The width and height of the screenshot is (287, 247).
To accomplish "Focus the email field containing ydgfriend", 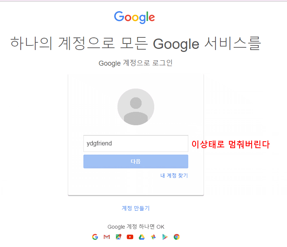I will [136, 144].
